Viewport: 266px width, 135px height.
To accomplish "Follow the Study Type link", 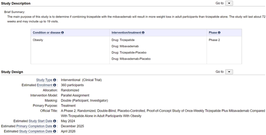I will point(45,80).
